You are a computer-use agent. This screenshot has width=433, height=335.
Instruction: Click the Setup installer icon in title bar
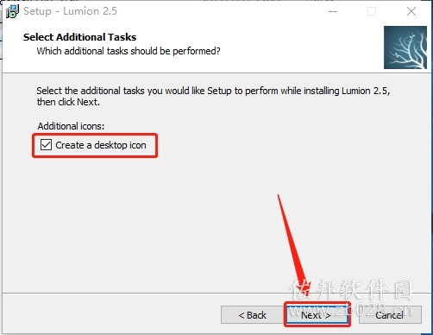point(12,11)
